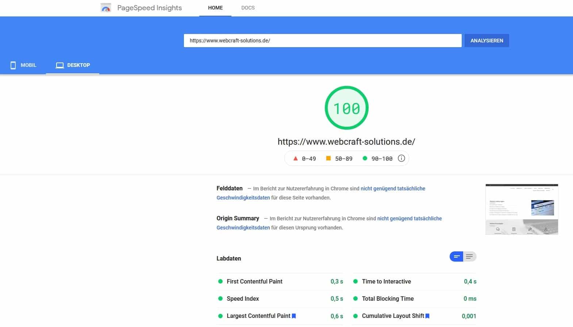Click the 0,5 s value
Viewport: 573px width, 327px height.
[337, 299]
